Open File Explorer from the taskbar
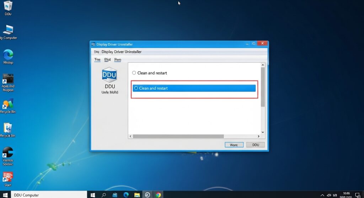This screenshot has width=364, height=198. [137, 195]
